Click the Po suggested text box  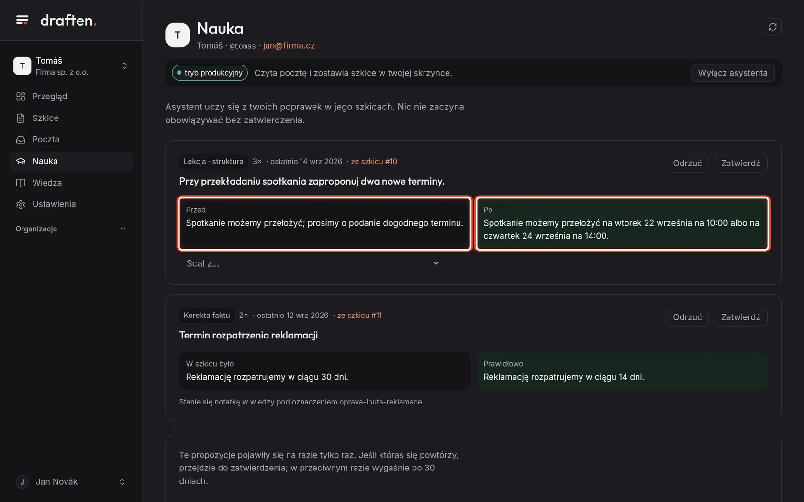point(622,223)
